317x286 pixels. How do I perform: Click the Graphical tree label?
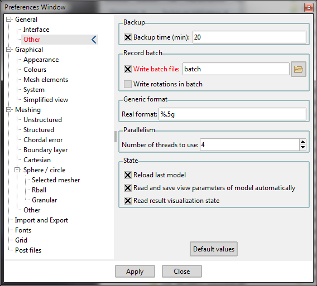29,50
